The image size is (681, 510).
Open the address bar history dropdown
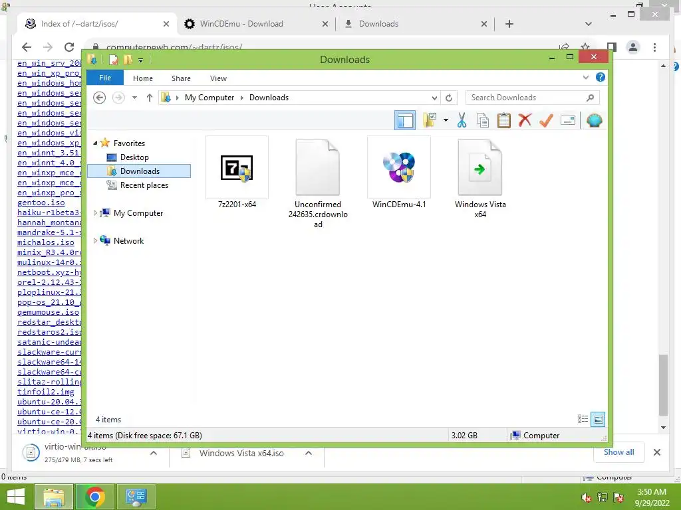point(434,98)
